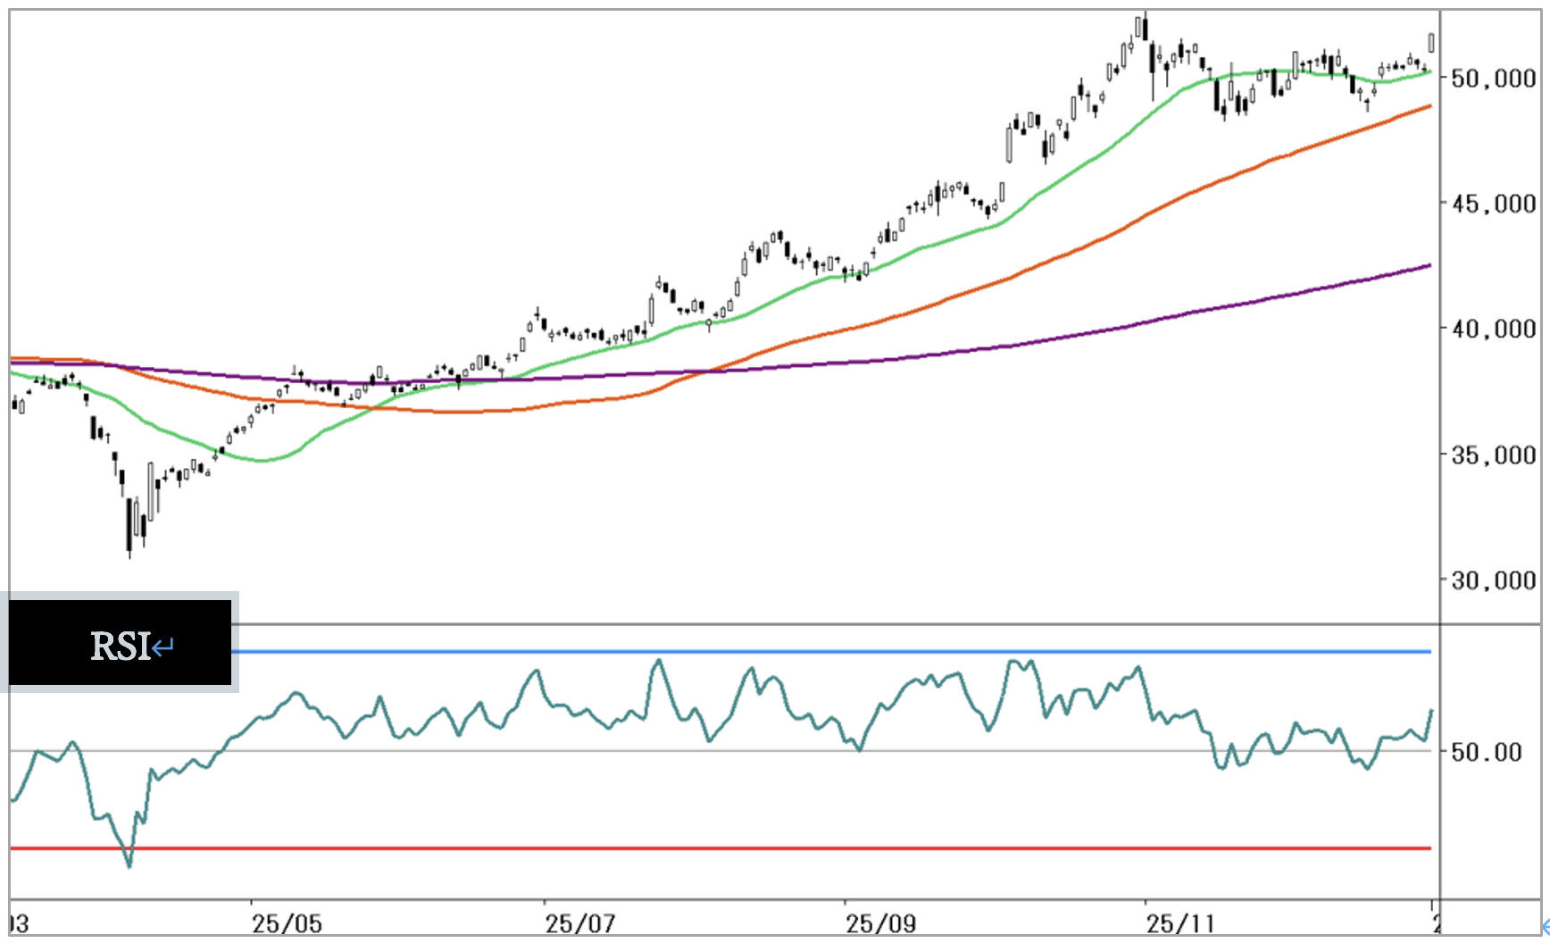The height and width of the screenshot is (943, 1550).
Task: Select the 25/09 date marker
Action: pos(880,923)
